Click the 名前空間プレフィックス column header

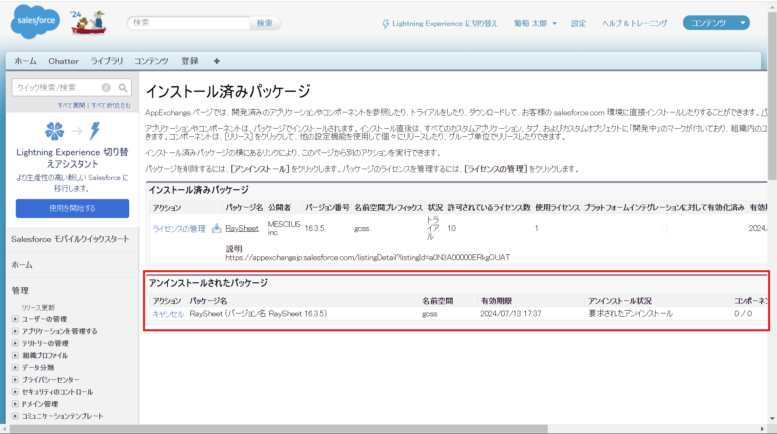(x=388, y=207)
